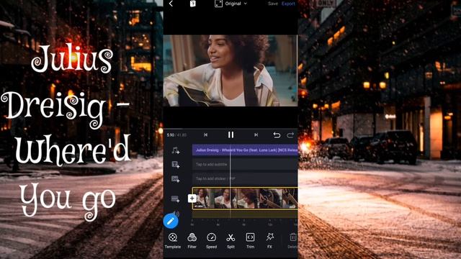Select the video clip thumbnails on the timeline
Viewport: 461px width, 259px height.
(245, 199)
